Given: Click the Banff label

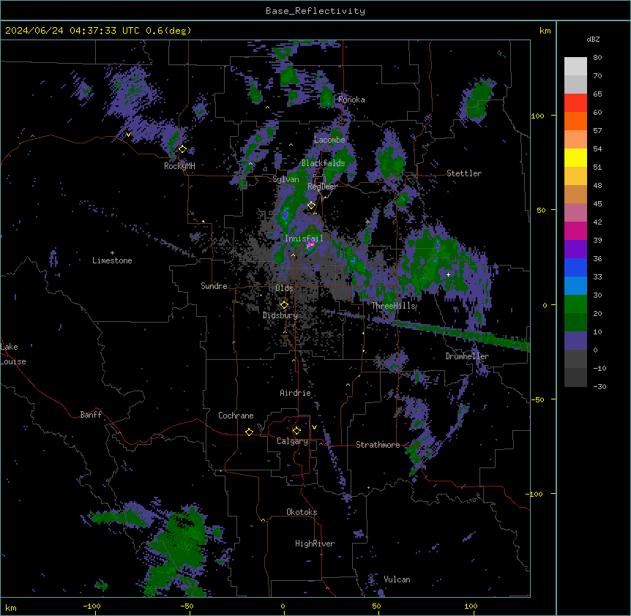Looking at the screenshot, I should (x=91, y=415).
